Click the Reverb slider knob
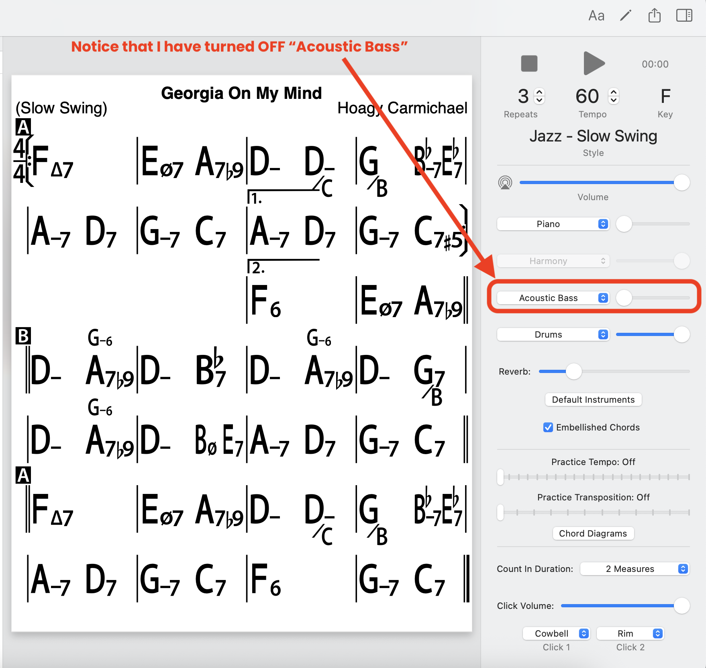706x668 pixels. coord(573,371)
